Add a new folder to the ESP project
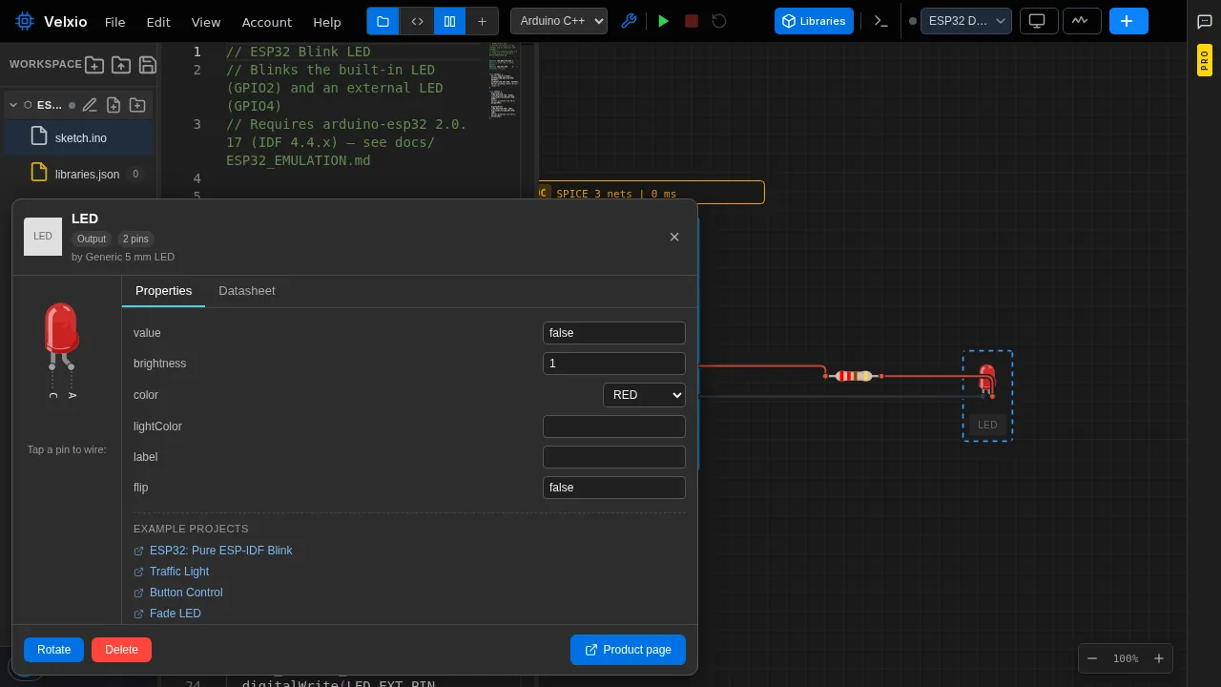Screen dimensions: 1221x687 coord(137,105)
